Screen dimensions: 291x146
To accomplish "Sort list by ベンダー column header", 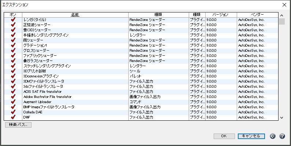I will pos(257,15).
